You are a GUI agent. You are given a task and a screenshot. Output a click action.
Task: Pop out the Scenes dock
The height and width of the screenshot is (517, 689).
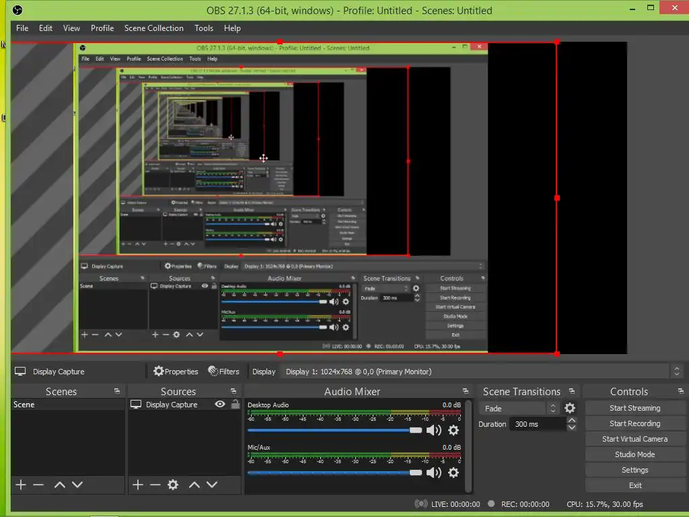(x=117, y=391)
